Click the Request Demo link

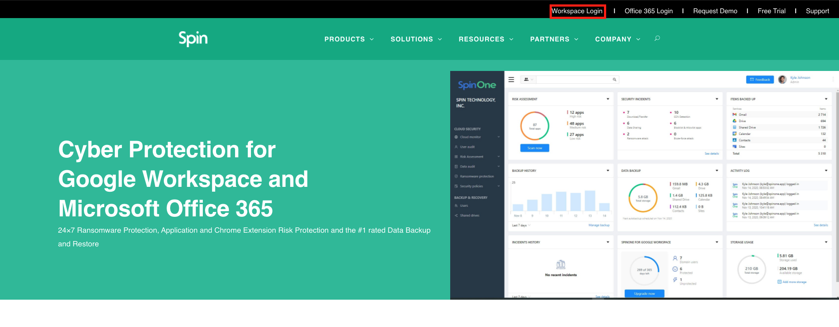pyautogui.click(x=715, y=11)
